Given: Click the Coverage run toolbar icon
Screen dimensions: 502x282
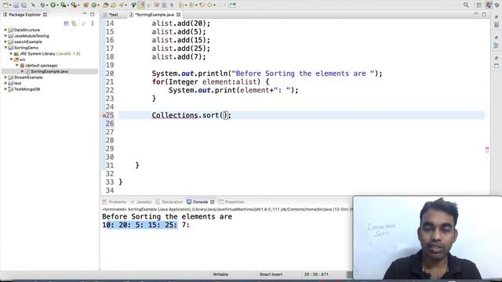Looking at the screenshot, I should click(63, 5).
